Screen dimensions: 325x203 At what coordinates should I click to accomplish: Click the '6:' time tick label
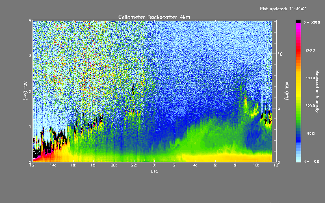coord(216,165)
